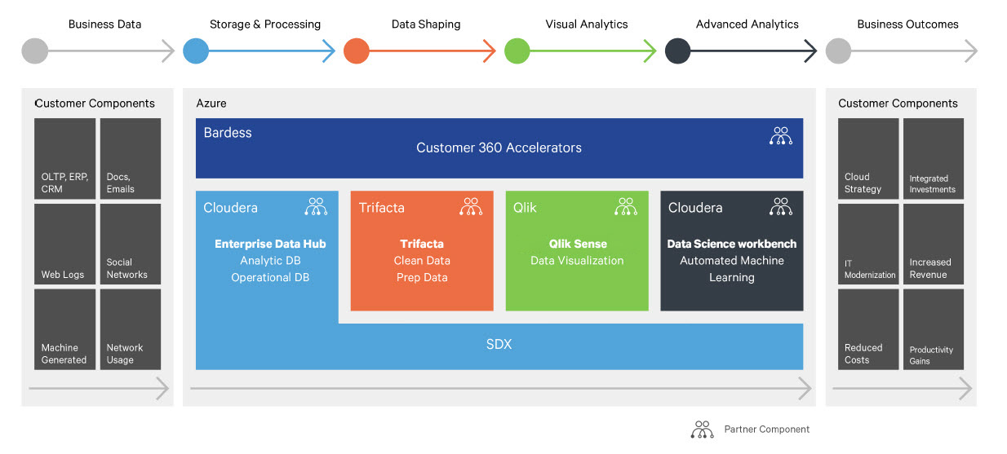Click the Visual Analytics heading
1007x454 pixels.
587,24
